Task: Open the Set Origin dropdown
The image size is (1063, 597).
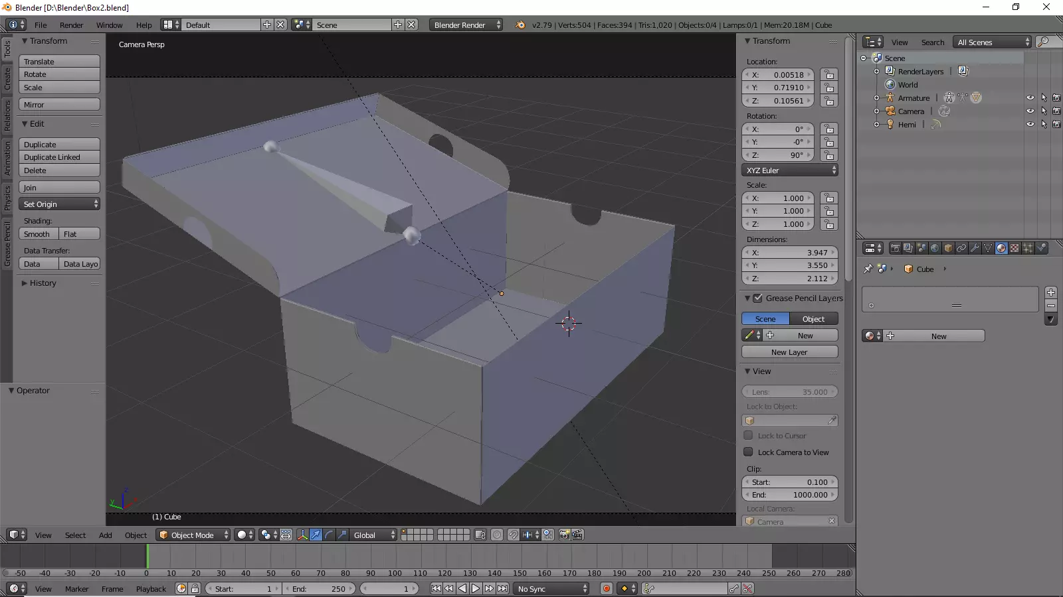Action: [59, 204]
